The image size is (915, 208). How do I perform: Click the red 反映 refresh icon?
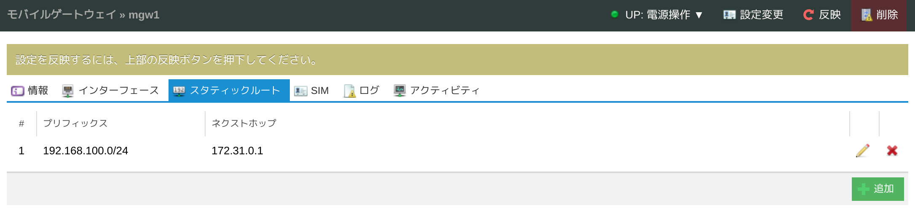click(808, 15)
